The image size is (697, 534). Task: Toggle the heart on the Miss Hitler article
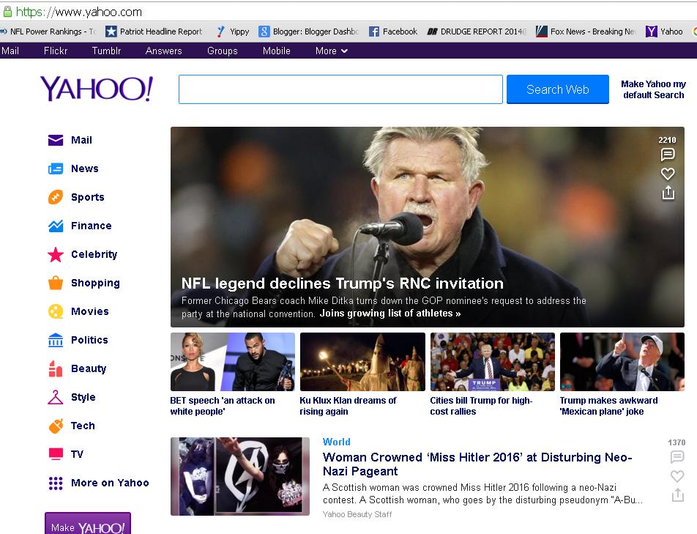(676, 476)
